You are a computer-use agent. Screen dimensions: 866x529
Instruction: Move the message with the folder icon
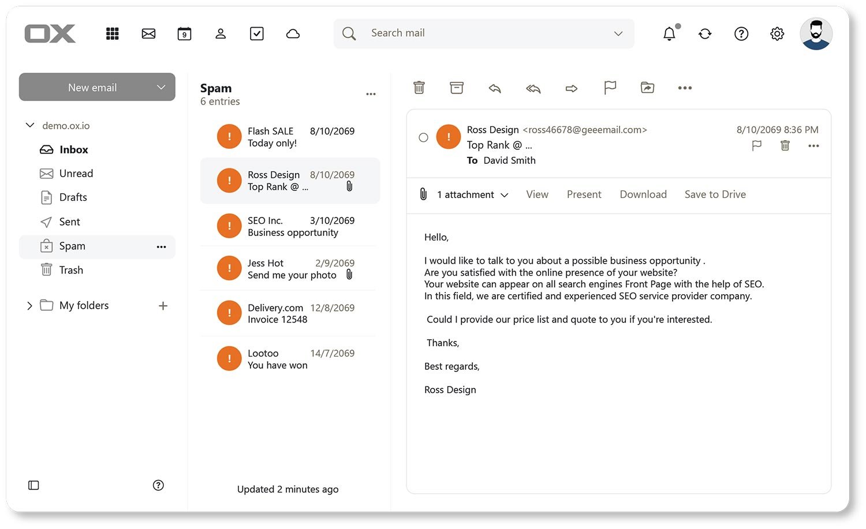tap(647, 88)
